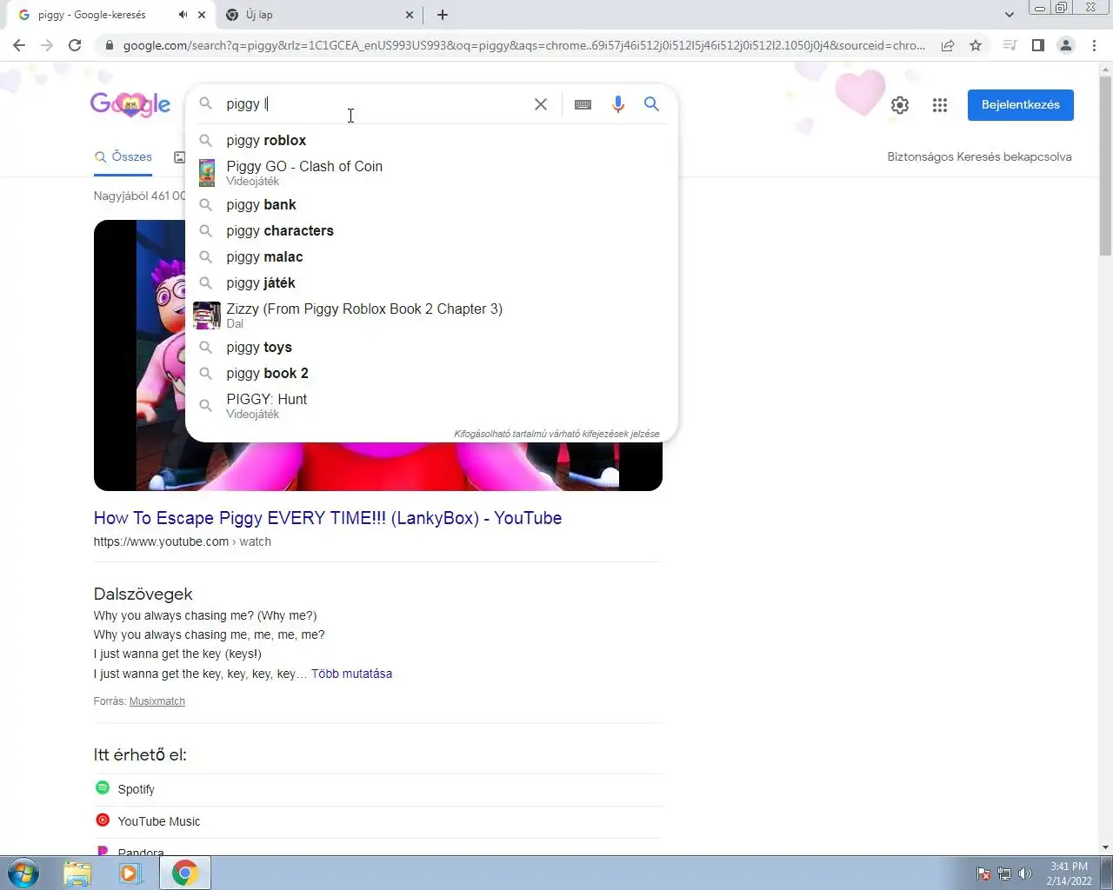Click the address bar URL

coord(523,45)
